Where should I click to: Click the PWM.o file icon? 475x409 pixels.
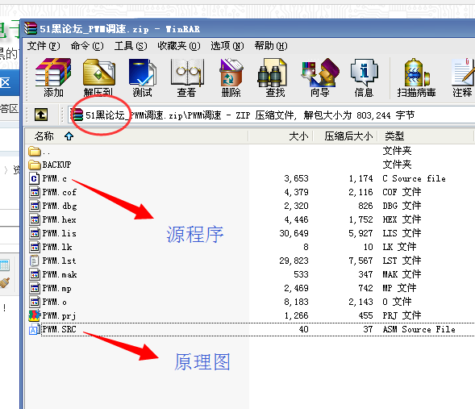[x=34, y=302]
